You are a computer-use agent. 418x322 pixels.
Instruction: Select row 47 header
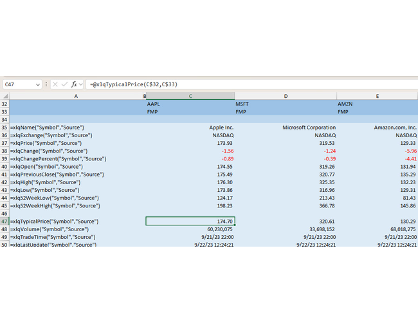5,222
